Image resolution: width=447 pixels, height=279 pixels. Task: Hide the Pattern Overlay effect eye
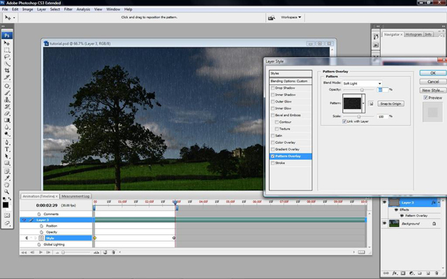402,216
